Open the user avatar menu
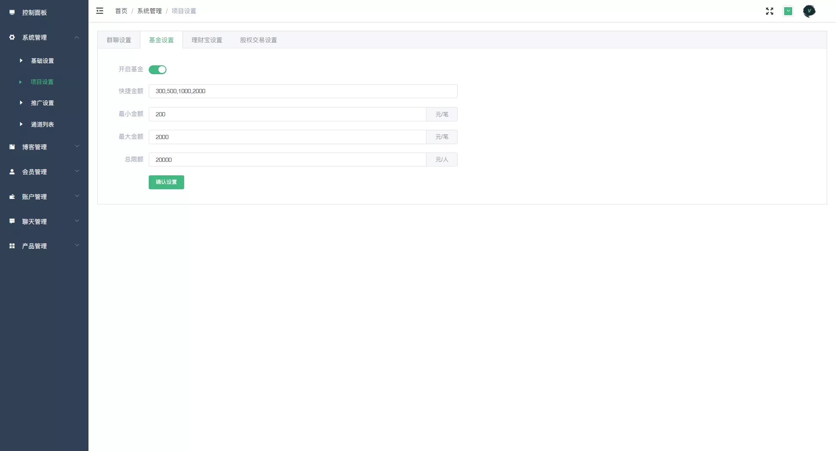 [809, 11]
